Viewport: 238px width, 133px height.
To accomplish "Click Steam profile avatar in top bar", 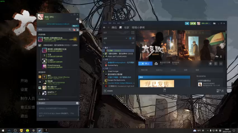I will pyautogui.click(x=198, y=23).
